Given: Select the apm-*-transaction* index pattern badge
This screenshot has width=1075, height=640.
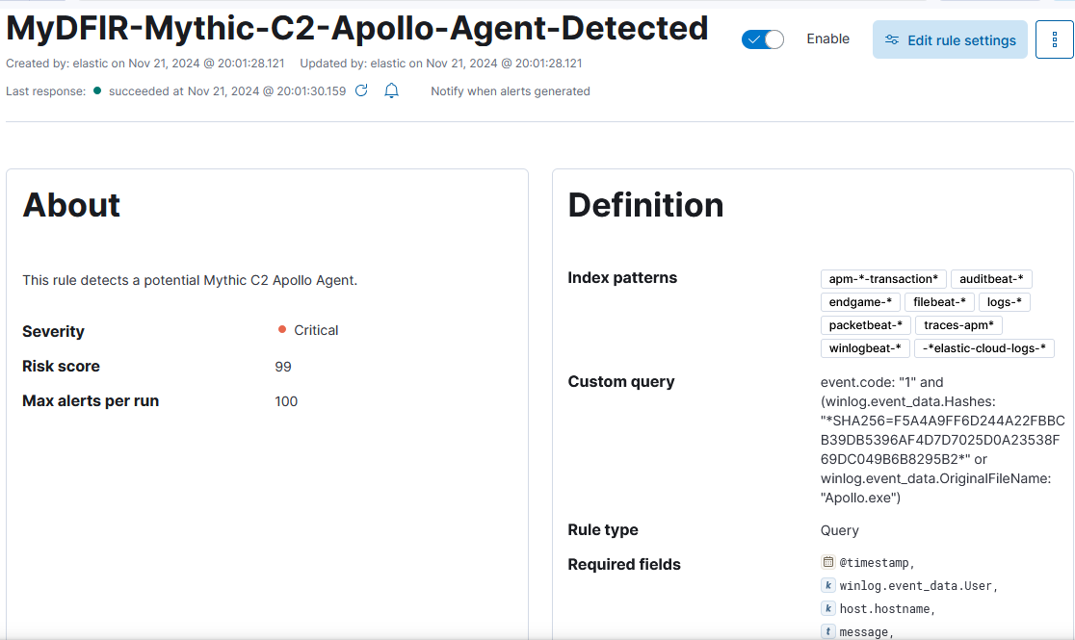Looking at the screenshot, I should pyautogui.click(x=883, y=279).
